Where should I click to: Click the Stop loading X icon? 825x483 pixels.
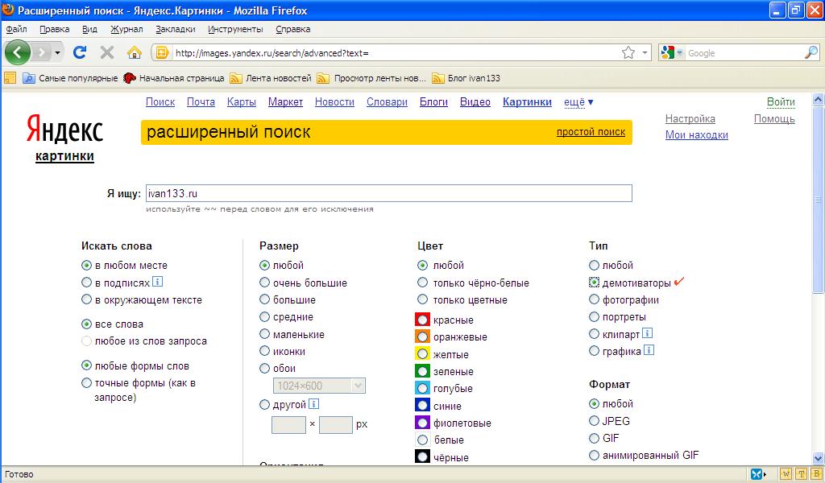pos(107,52)
